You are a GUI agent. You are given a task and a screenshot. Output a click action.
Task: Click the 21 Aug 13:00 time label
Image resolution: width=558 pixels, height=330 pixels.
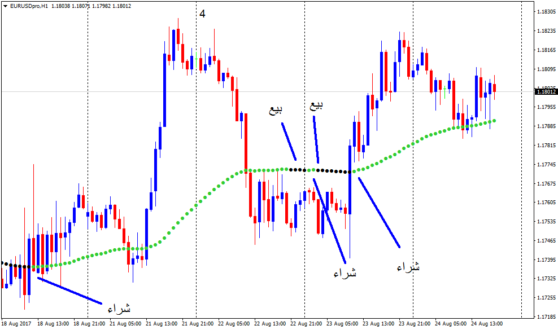(162, 324)
